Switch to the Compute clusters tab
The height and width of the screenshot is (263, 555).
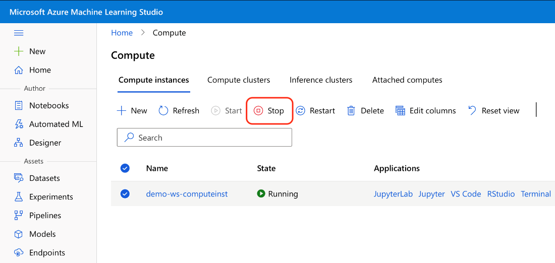[x=239, y=80]
